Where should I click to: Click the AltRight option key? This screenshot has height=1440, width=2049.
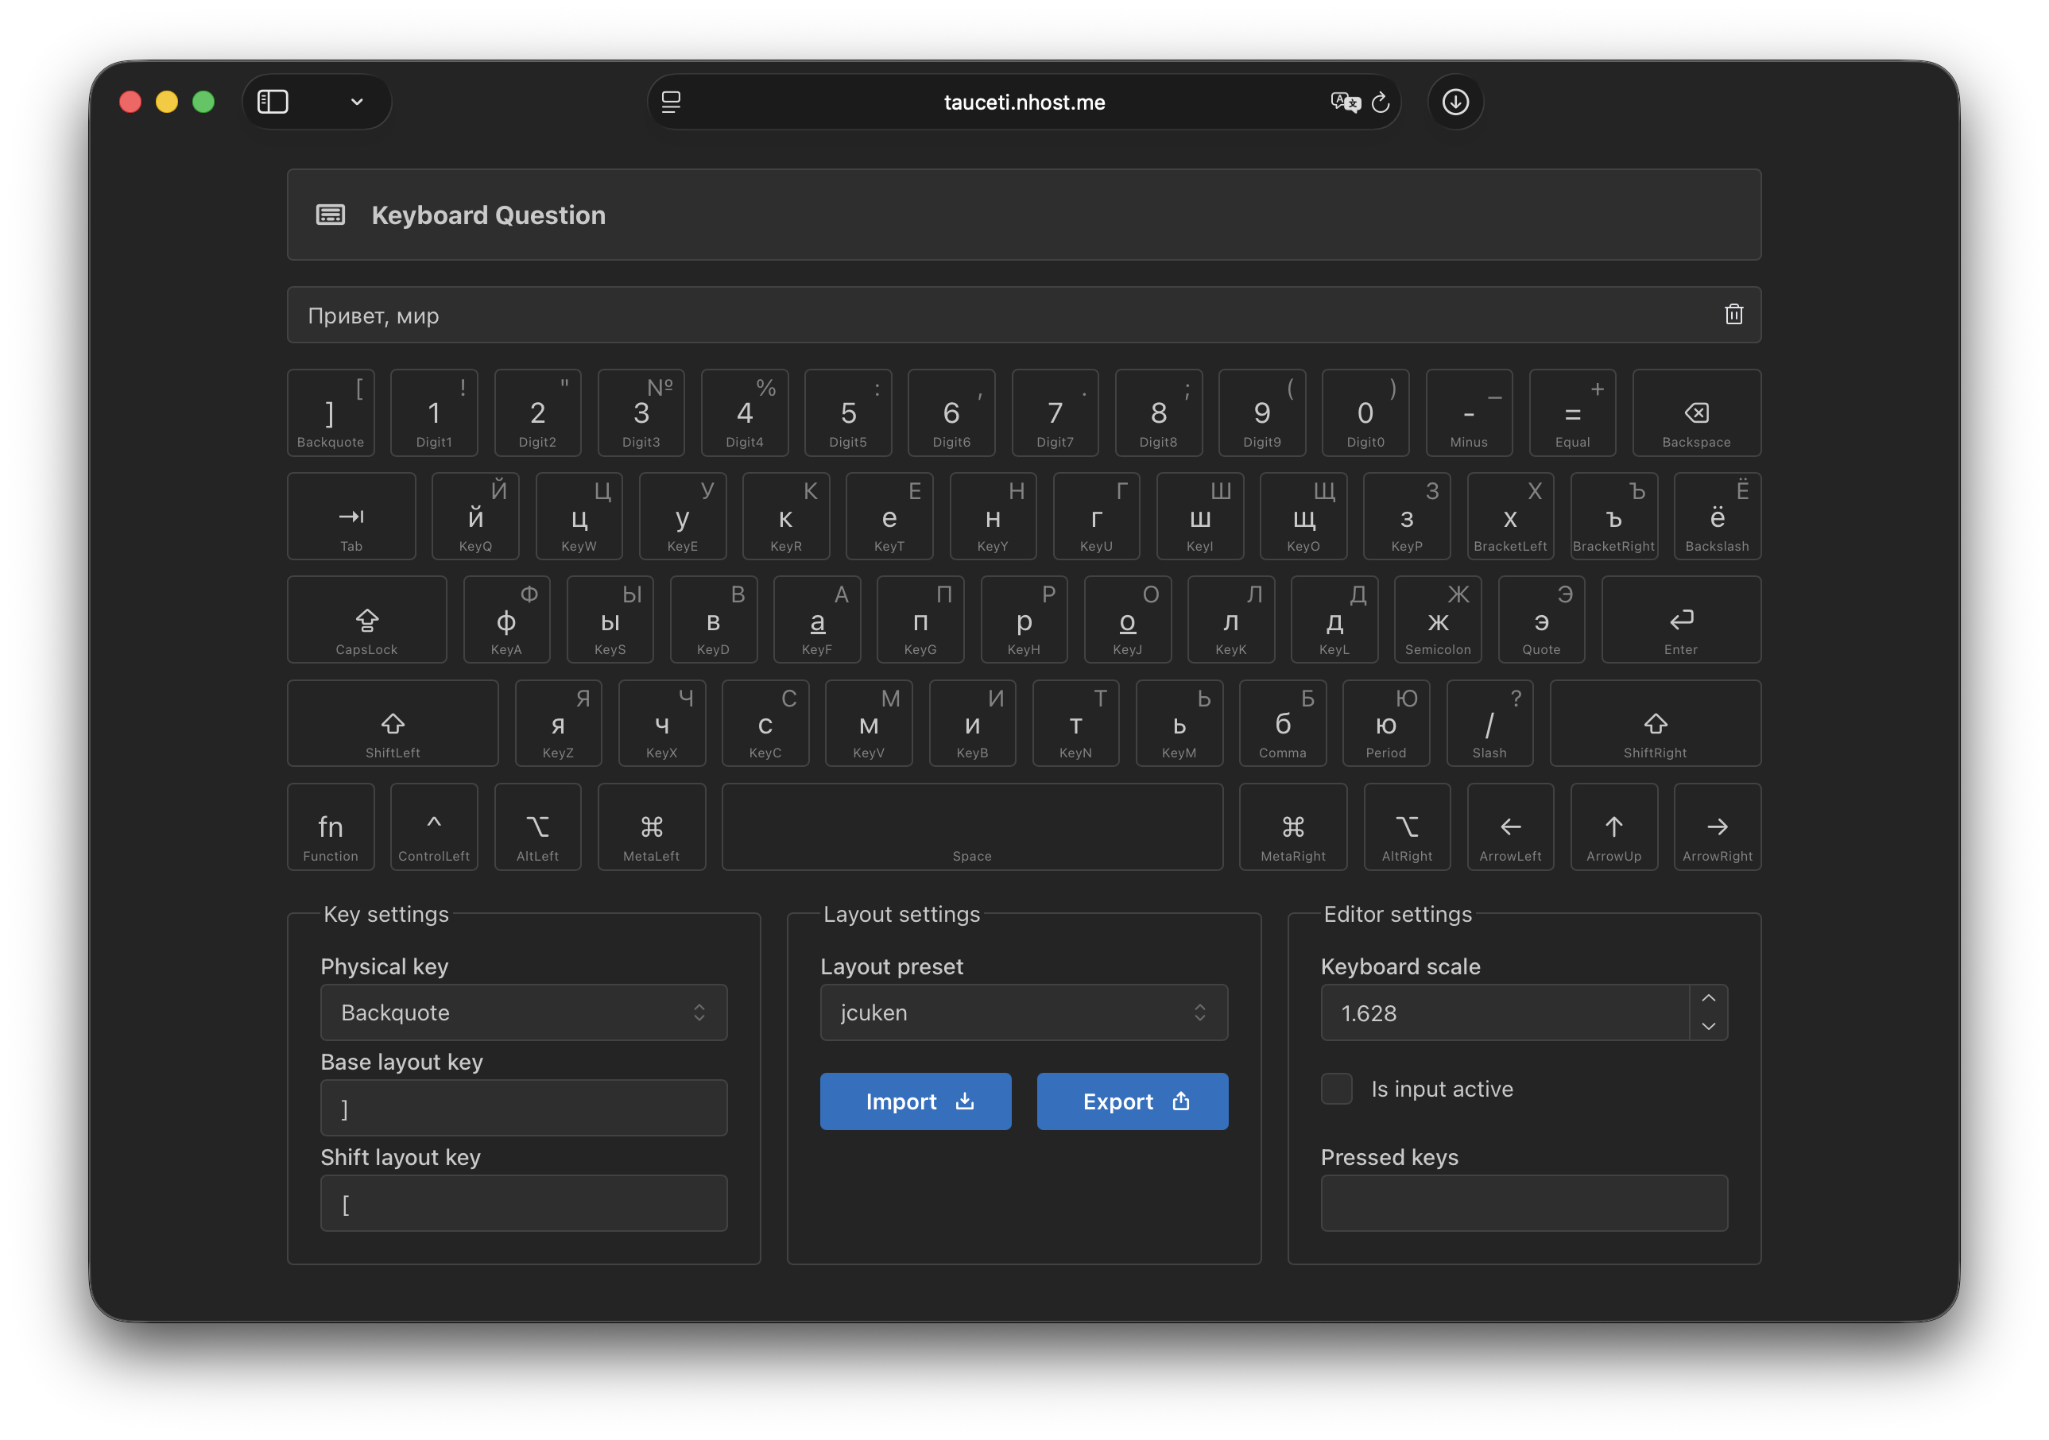tap(1407, 826)
